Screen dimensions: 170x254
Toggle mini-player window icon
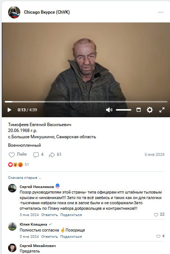click(x=138, y=110)
